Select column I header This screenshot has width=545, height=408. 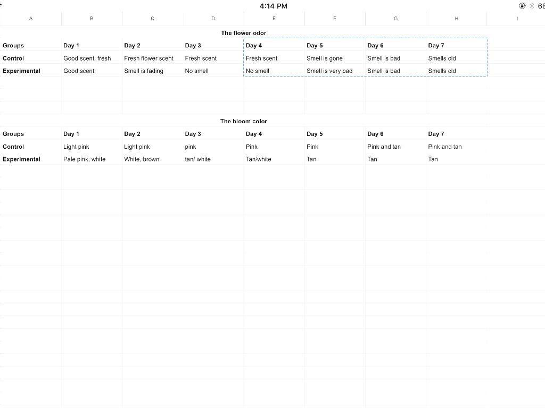point(517,19)
